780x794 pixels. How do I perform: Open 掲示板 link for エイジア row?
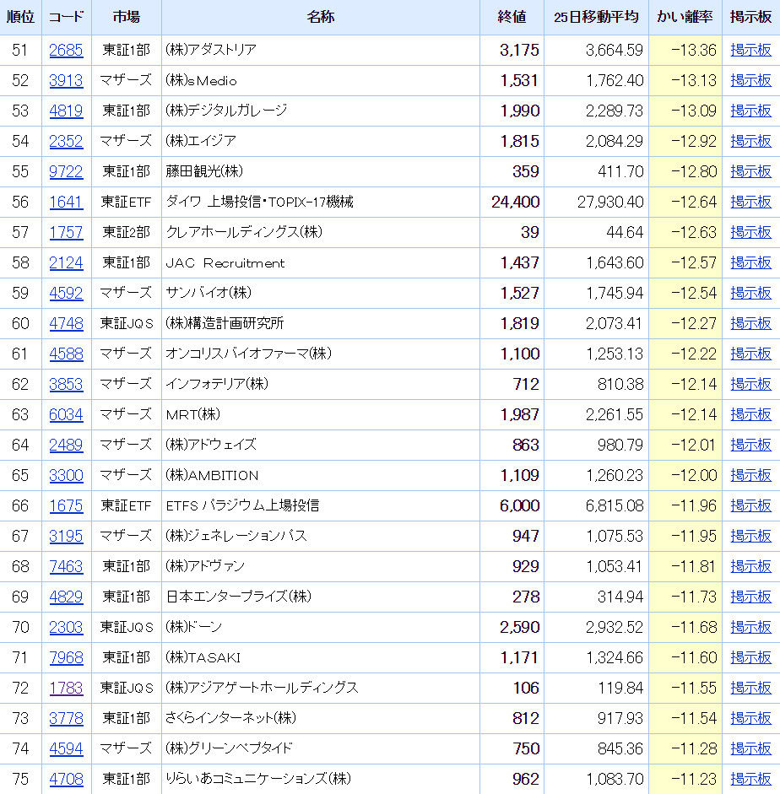click(x=750, y=141)
